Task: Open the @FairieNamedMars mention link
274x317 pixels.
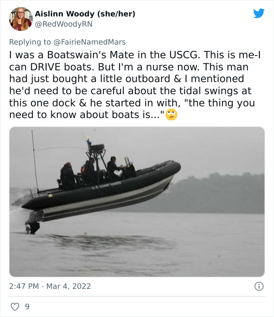Action: pyautogui.click(x=89, y=42)
